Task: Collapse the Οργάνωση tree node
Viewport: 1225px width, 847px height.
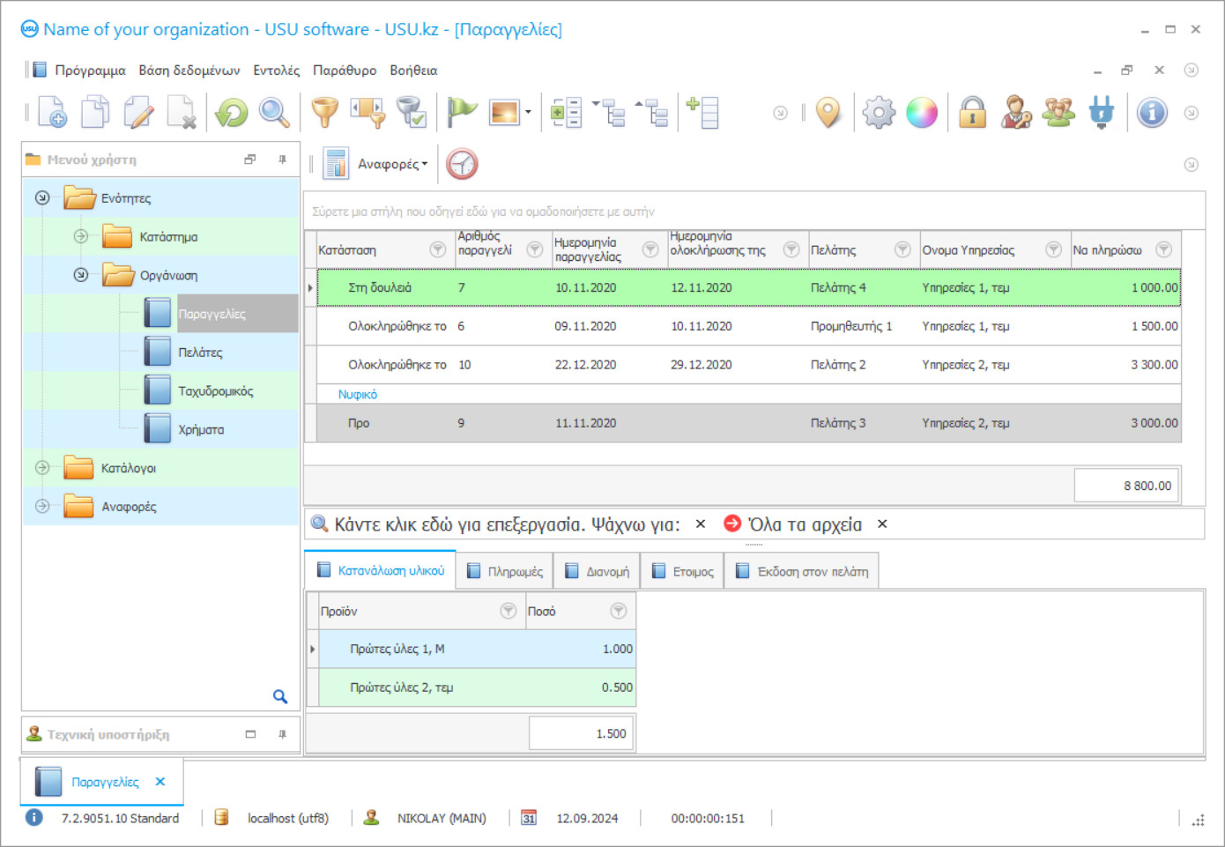Action: pyautogui.click(x=81, y=275)
